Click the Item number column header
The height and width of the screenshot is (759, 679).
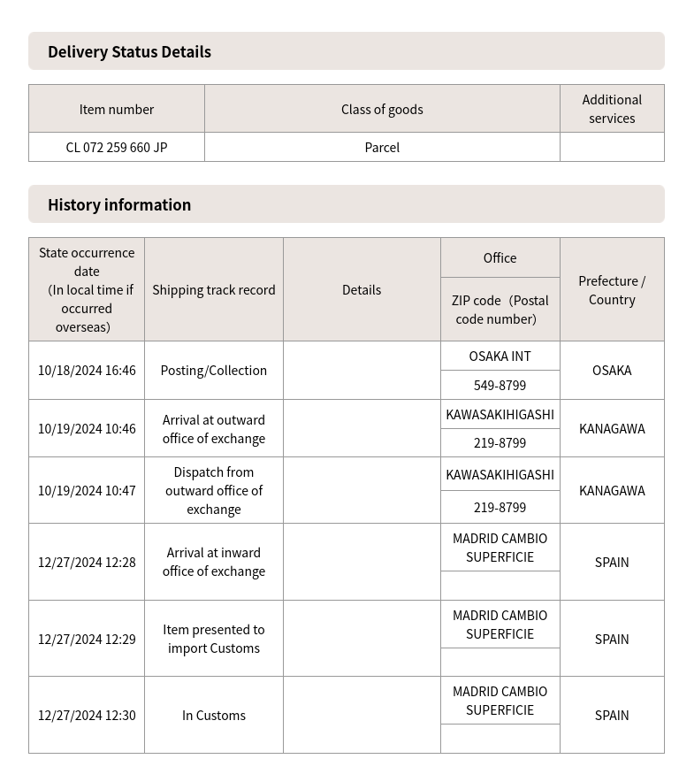116,109
